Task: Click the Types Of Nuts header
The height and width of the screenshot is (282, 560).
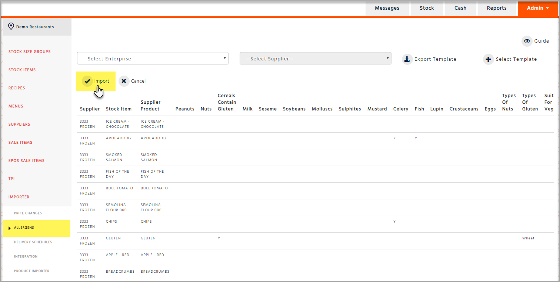Action: point(509,102)
